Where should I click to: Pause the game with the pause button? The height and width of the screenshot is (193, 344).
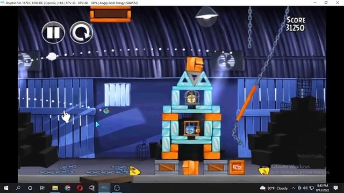(53, 32)
